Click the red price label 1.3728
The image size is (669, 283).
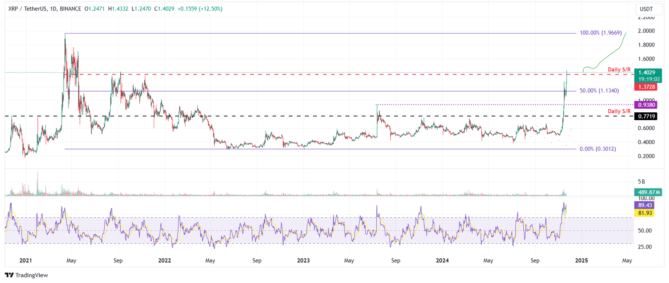click(647, 87)
